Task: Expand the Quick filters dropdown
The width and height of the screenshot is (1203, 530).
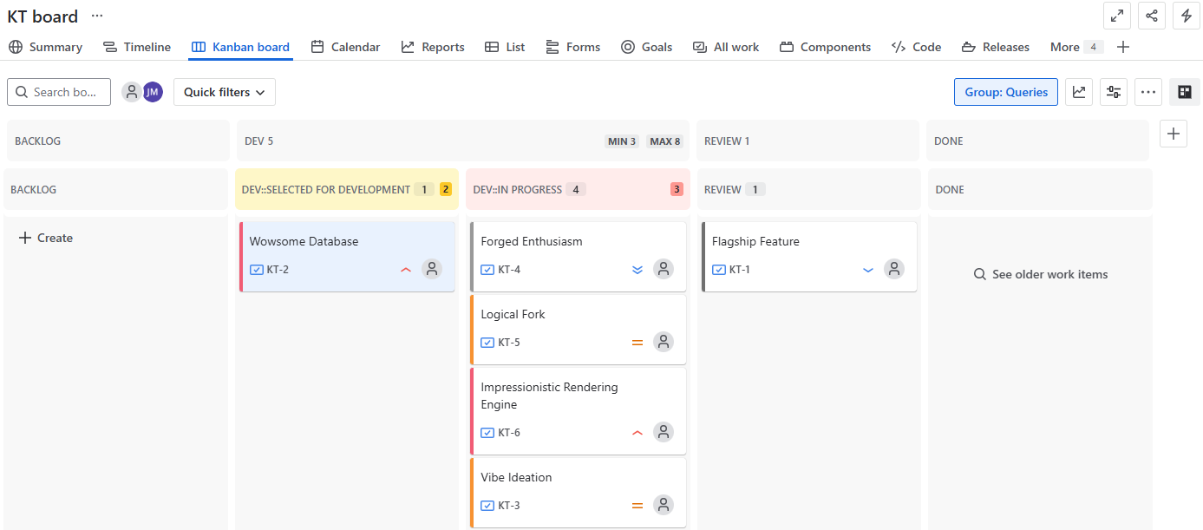Action: point(225,92)
